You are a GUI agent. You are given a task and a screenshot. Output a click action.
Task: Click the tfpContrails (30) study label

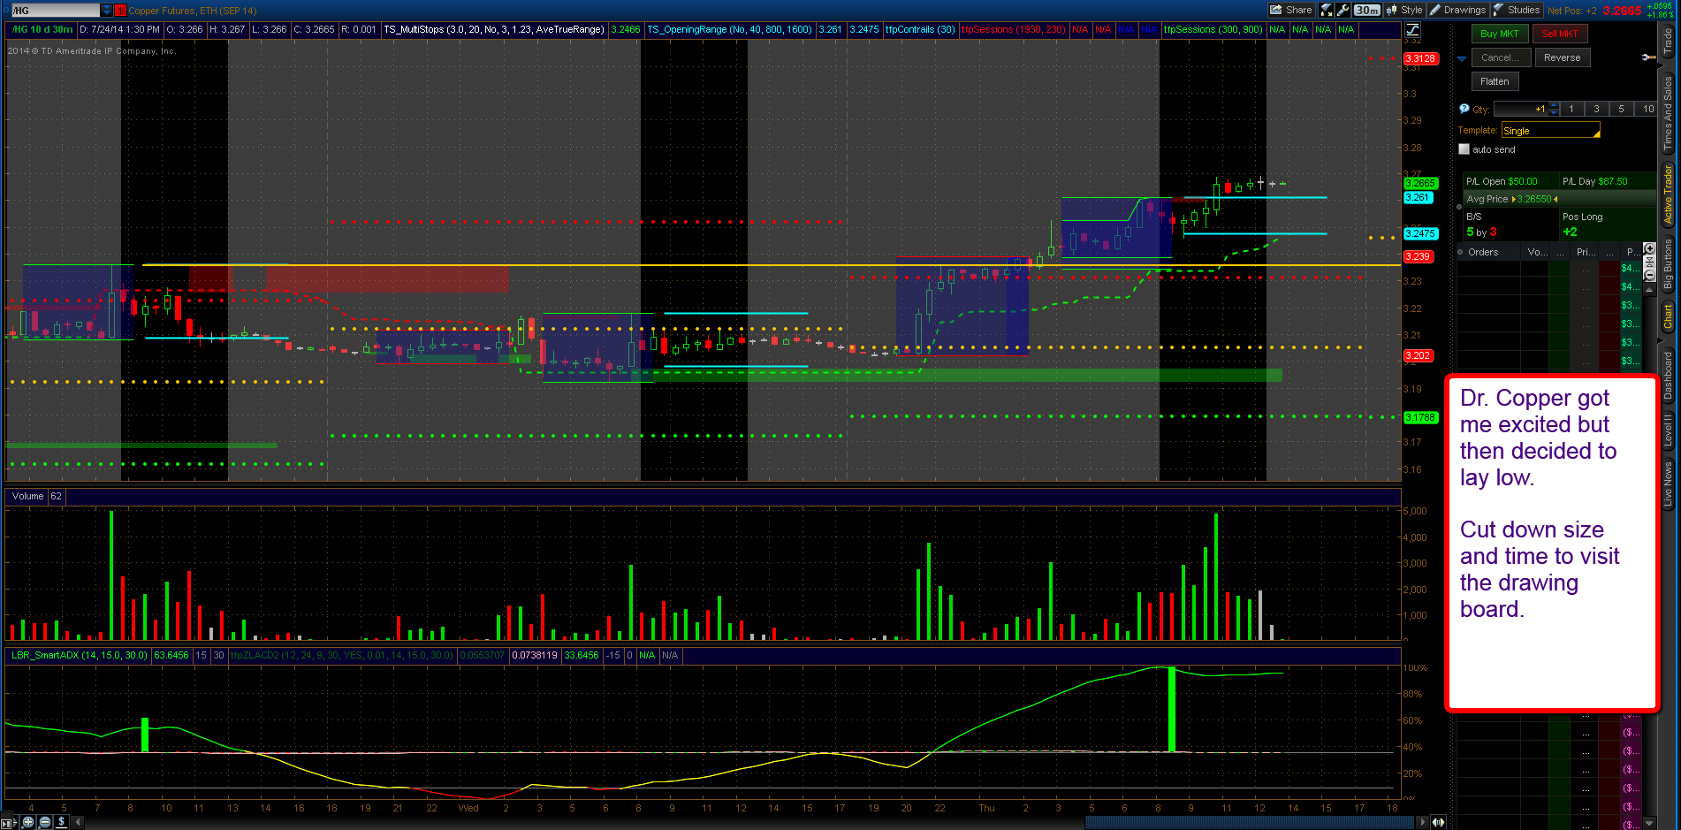[x=920, y=29]
